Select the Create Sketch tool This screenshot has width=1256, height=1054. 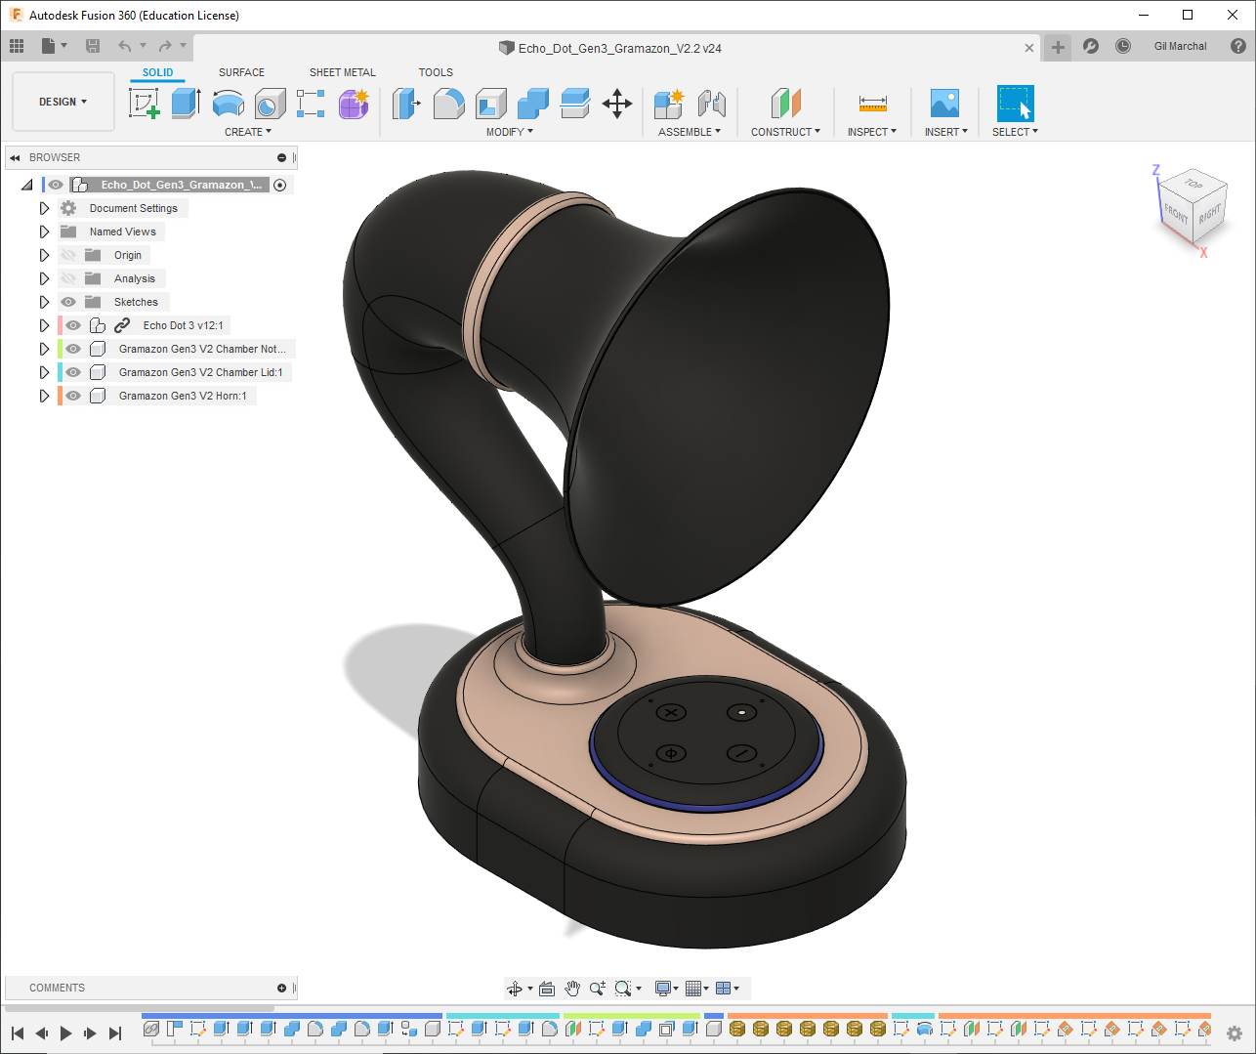tap(144, 103)
